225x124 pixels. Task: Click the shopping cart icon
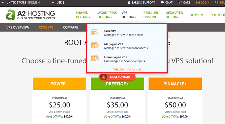point(180,3)
